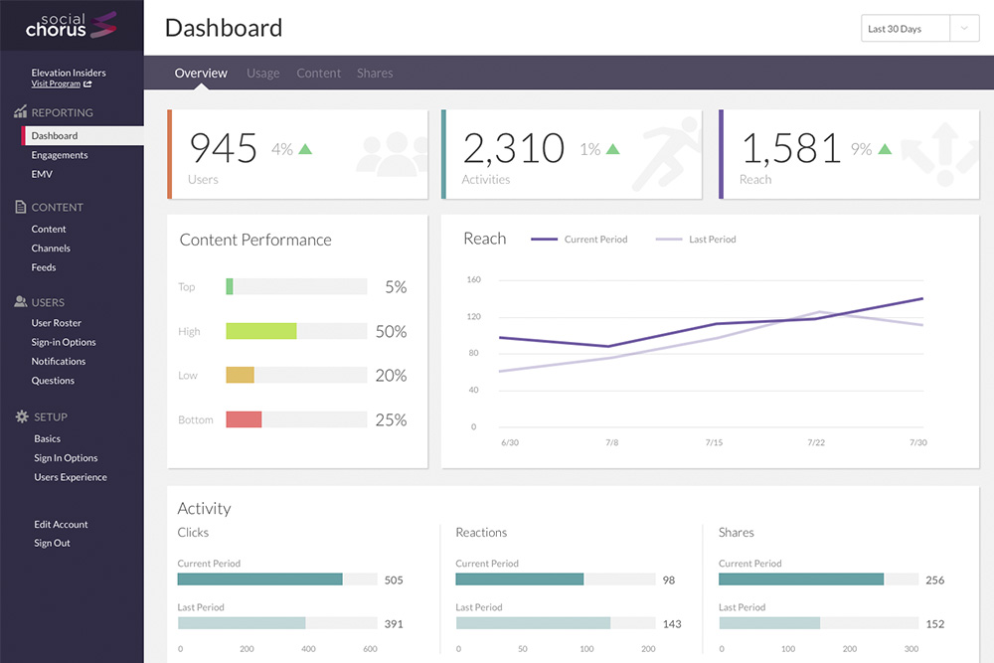
Task: Click the chevron arrow of date range selector
Action: click(964, 29)
